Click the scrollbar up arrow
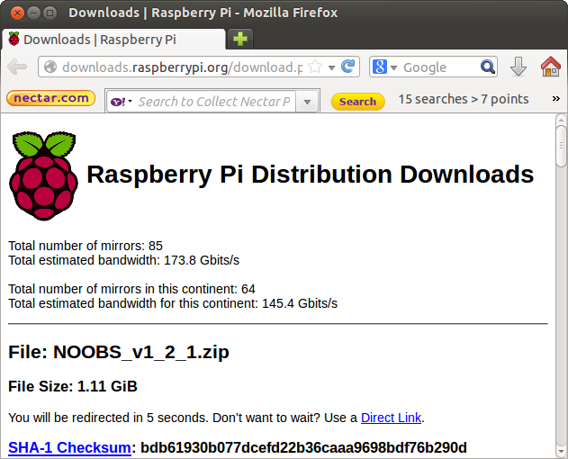 click(561, 120)
